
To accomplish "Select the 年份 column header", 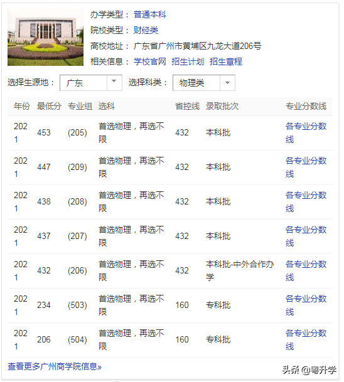I will click(22, 106).
